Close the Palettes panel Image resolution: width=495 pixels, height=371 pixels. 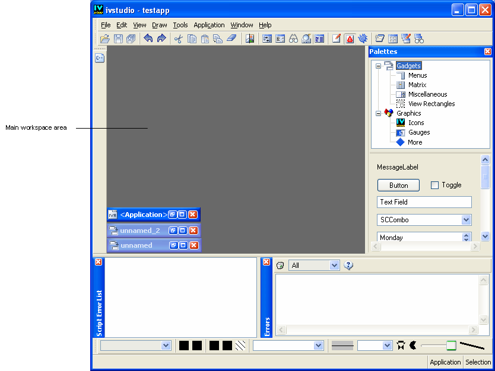488,52
